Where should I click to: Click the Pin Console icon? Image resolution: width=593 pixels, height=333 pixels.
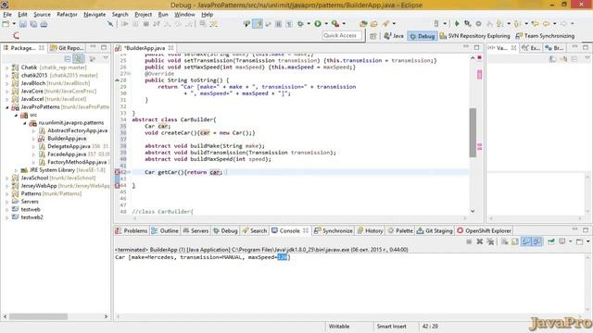(551, 241)
